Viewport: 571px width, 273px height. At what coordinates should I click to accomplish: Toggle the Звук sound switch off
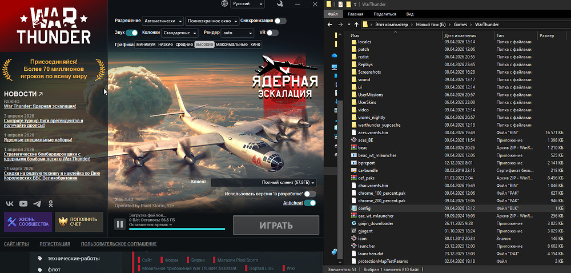132,33
